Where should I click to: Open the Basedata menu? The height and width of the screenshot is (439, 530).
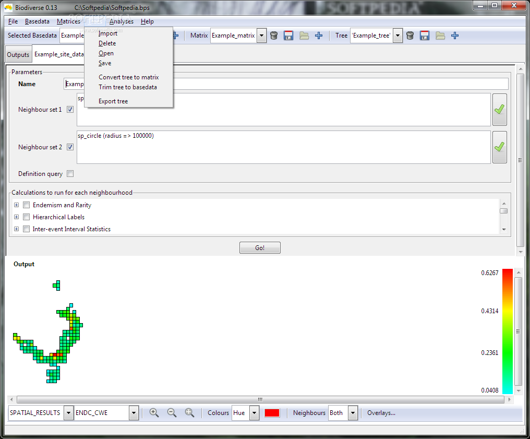(x=37, y=21)
